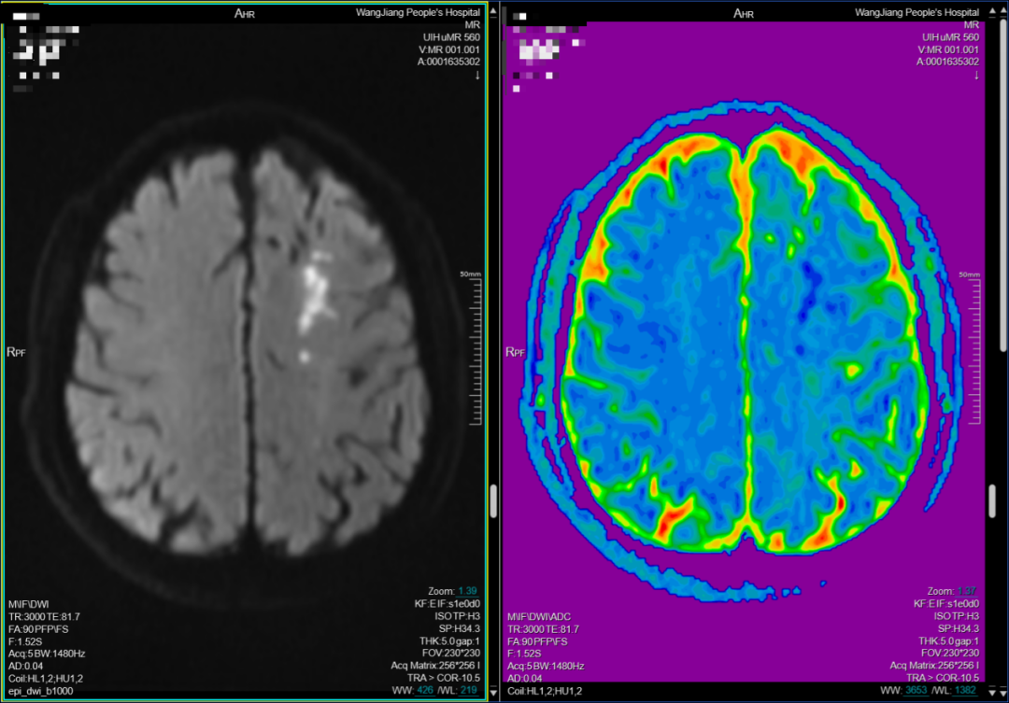1009x703 pixels.
Task: Click the Acq Matrix:256*256 I text in the ADC pane
Action: 934,666
